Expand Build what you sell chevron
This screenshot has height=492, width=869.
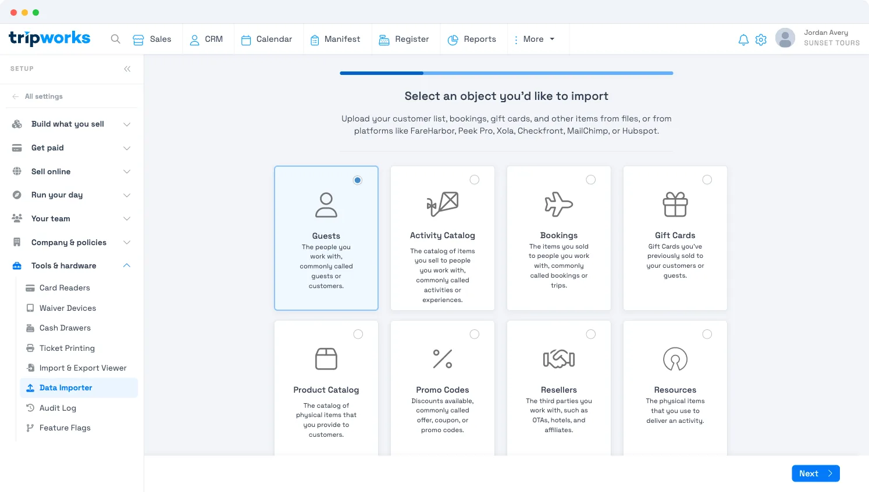coord(127,124)
